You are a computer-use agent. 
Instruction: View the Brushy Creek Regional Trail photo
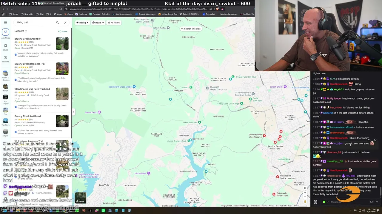(62, 69)
